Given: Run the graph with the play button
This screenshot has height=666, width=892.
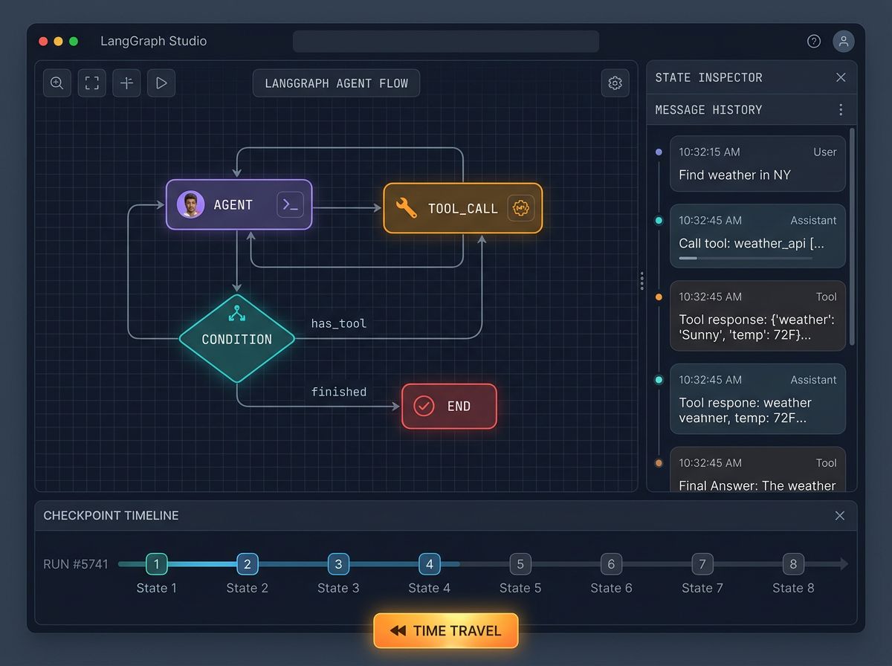Looking at the screenshot, I should [161, 83].
